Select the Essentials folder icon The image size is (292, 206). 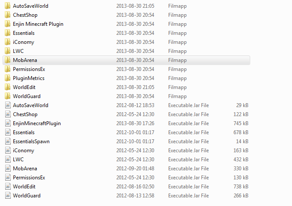pos(7,33)
